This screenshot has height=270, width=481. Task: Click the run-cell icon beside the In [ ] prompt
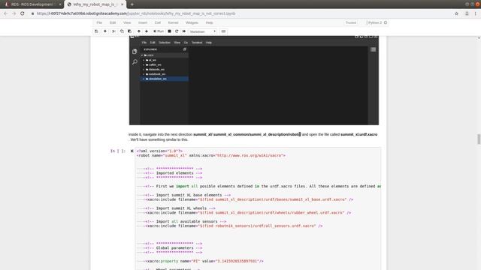coord(132,151)
